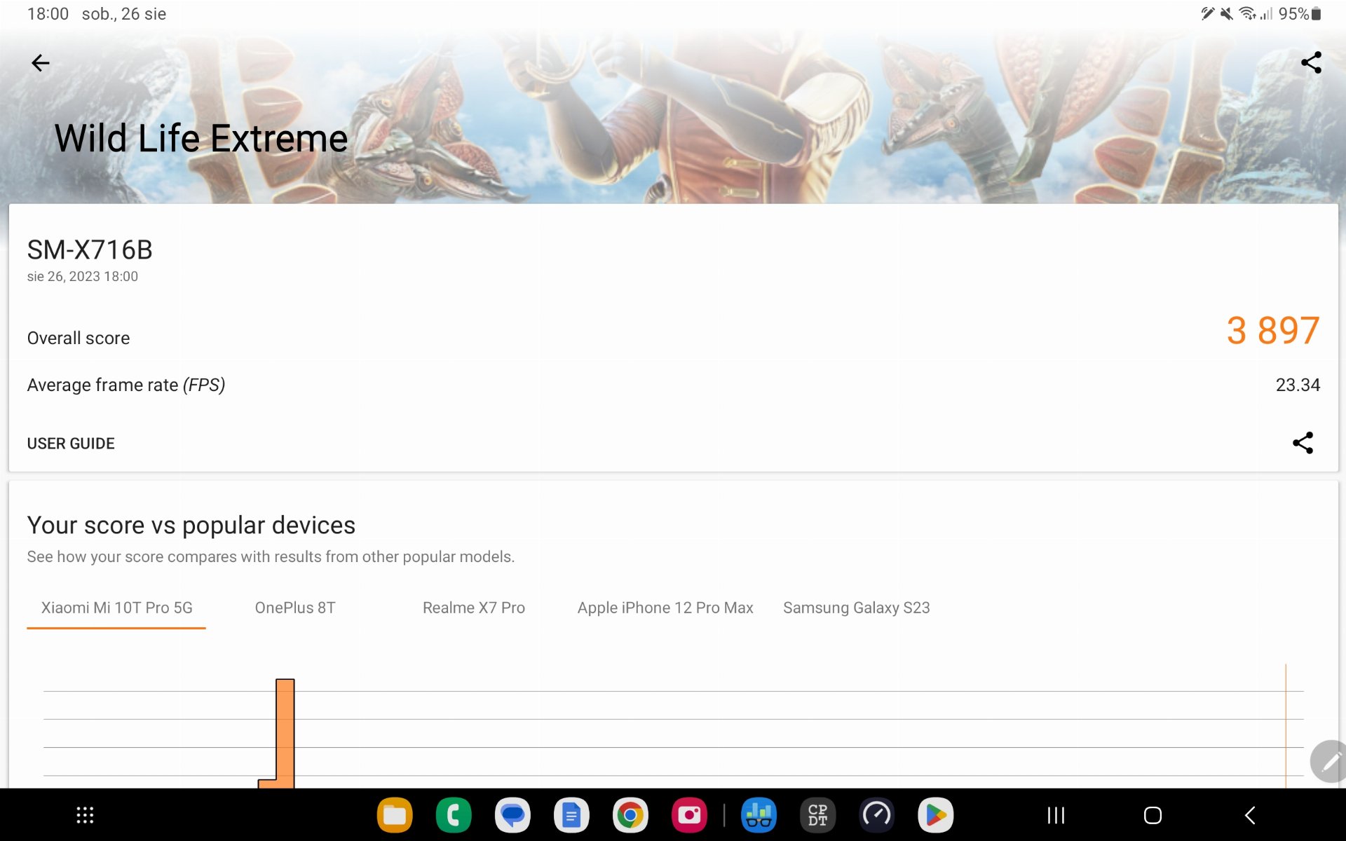Screen dimensions: 1346x841
Task: Switch to the Realme X7 Pro tab
Action: click(x=474, y=608)
